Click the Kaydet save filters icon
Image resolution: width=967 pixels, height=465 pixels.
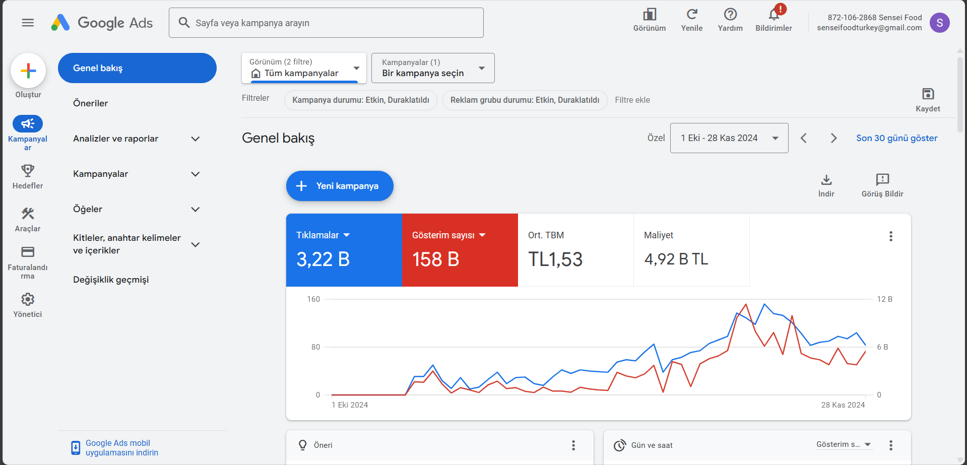[928, 94]
